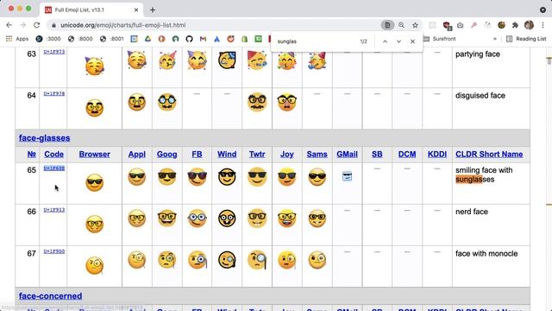552x311 pixels.
Task: Open code link for row 65 sunglasses
Action: [53, 168]
